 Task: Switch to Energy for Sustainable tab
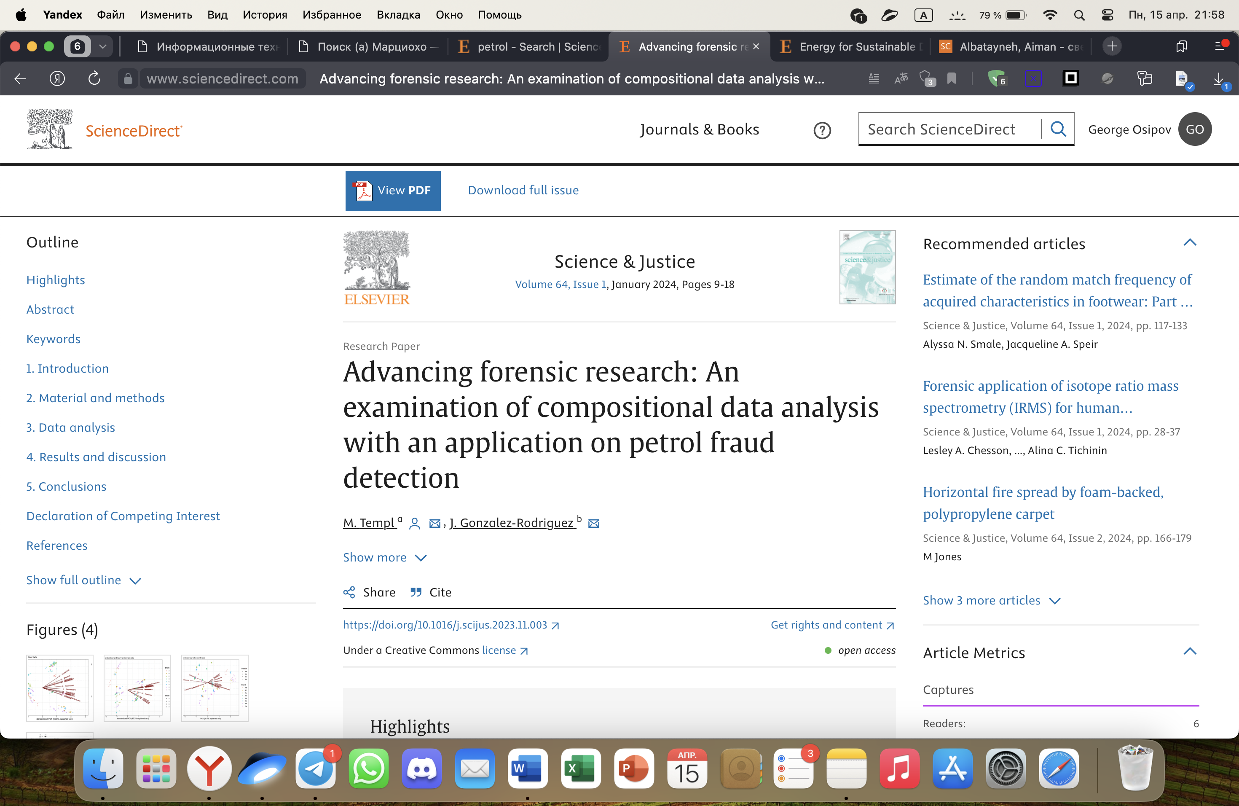[850, 47]
